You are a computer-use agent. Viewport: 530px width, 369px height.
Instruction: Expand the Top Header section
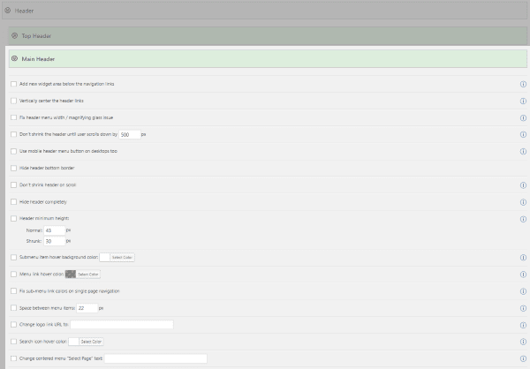click(x=14, y=35)
